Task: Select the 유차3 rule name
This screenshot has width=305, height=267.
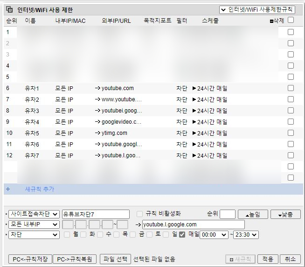Action: 32,111
